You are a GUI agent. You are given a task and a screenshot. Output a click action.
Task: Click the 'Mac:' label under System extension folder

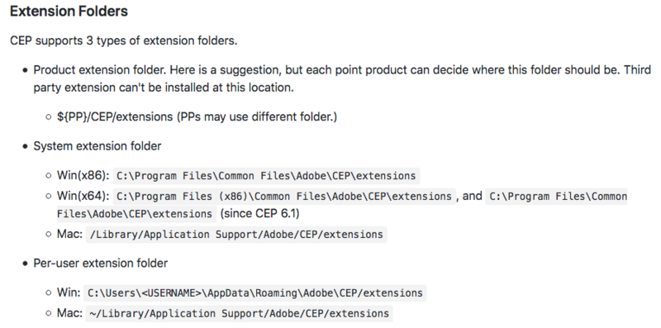pyautogui.click(x=70, y=234)
